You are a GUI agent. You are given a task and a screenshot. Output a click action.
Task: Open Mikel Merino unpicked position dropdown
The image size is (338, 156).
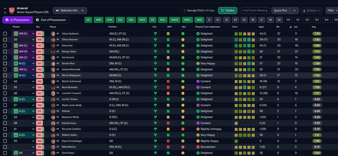click(x=24, y=147)
